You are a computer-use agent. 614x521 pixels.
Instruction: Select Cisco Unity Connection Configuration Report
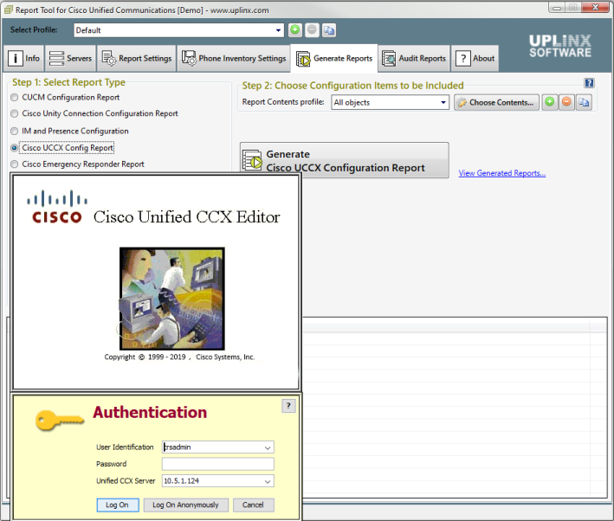point(15,113)
